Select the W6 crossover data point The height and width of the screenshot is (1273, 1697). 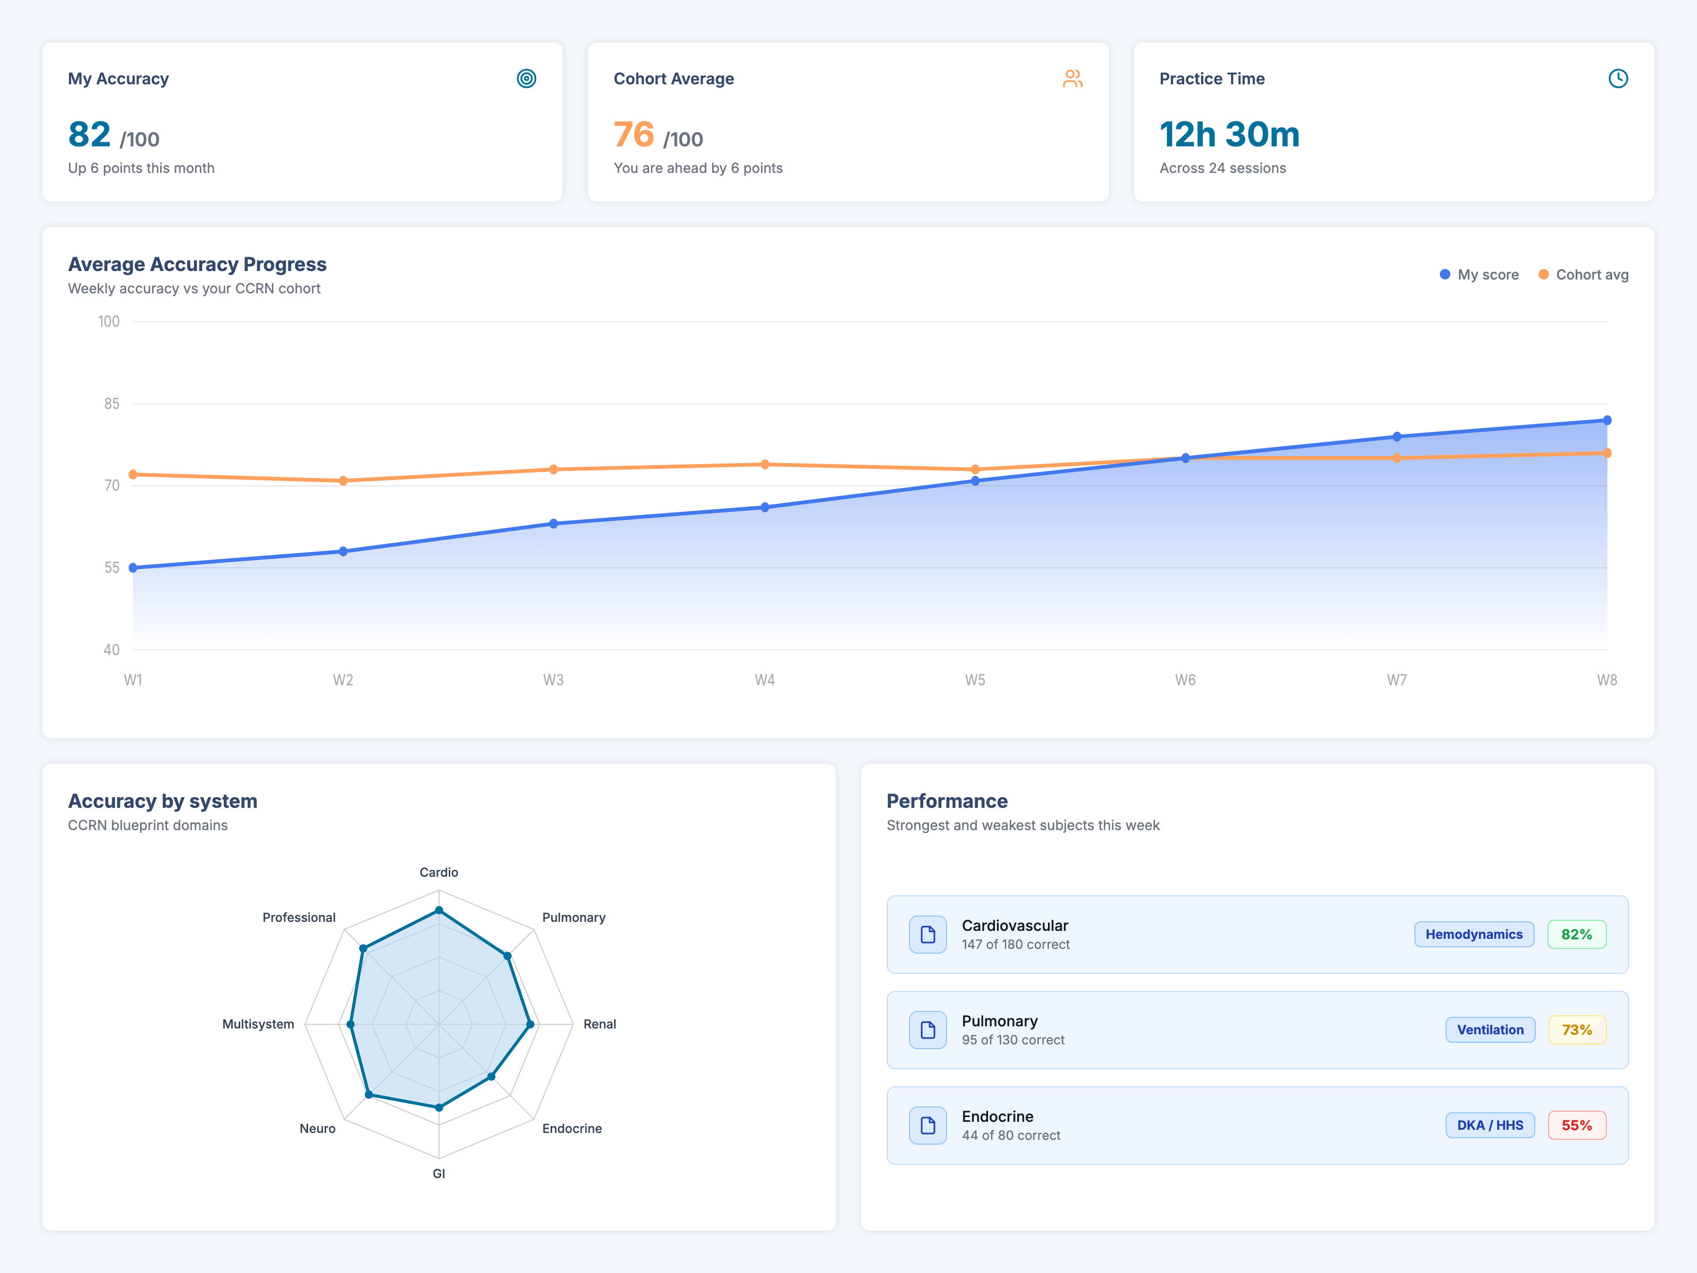point(1185,458)
